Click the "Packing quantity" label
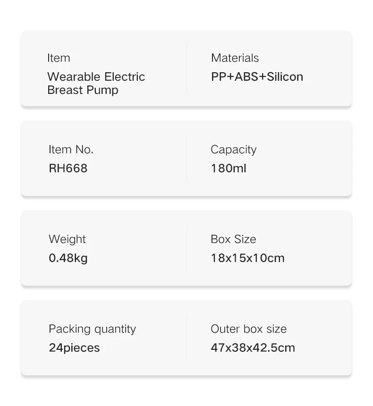 coord(92,329)
